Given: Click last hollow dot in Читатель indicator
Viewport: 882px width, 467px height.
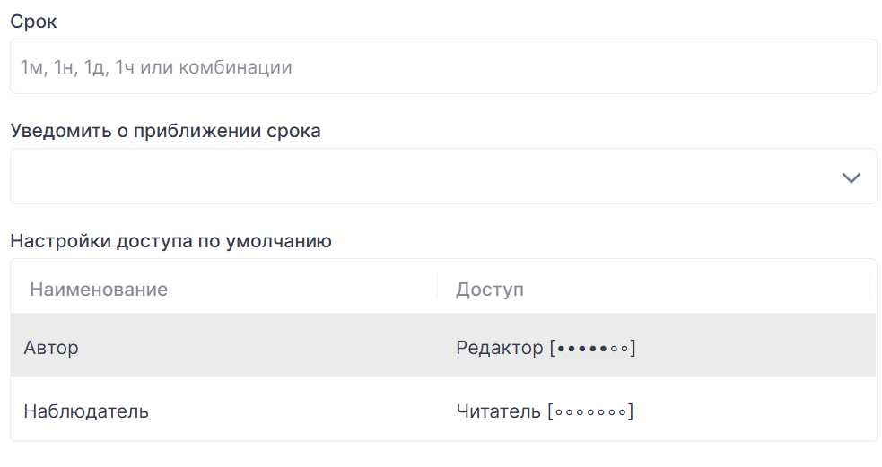Looking at the screenshot, I should pos(624,412).
